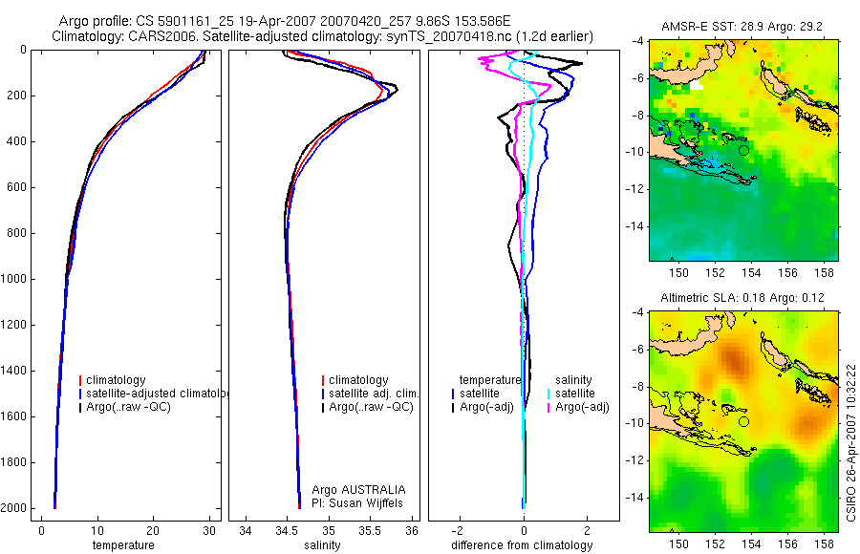
Task: Click magenta Argo(-adj) marker in difference legend
Action: (x=548, y=407)
